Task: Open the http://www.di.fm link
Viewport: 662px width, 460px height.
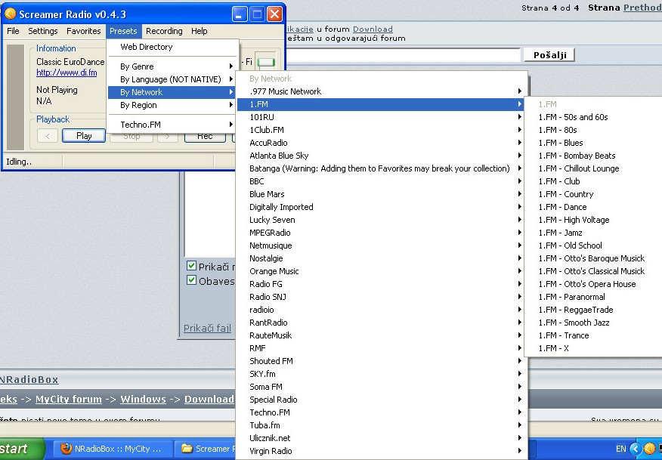Action: click(x=67, y=73)
